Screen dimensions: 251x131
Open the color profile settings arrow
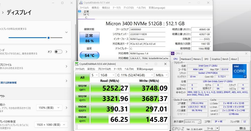point(67,66)
